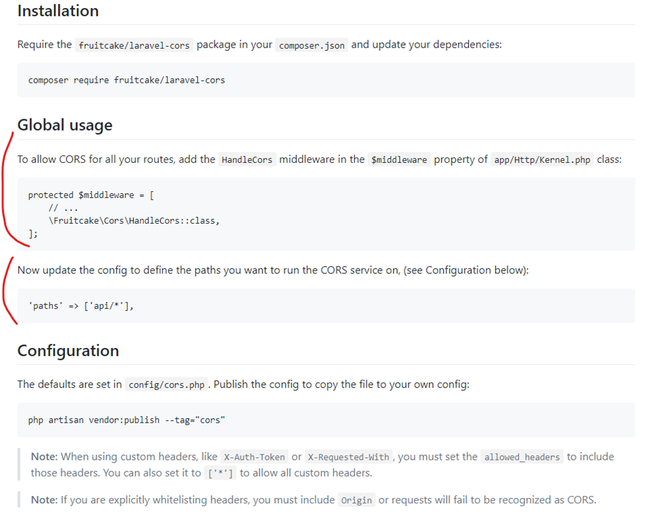
Task: Click the Origin inline code
Action: click(x=356, y=501)
